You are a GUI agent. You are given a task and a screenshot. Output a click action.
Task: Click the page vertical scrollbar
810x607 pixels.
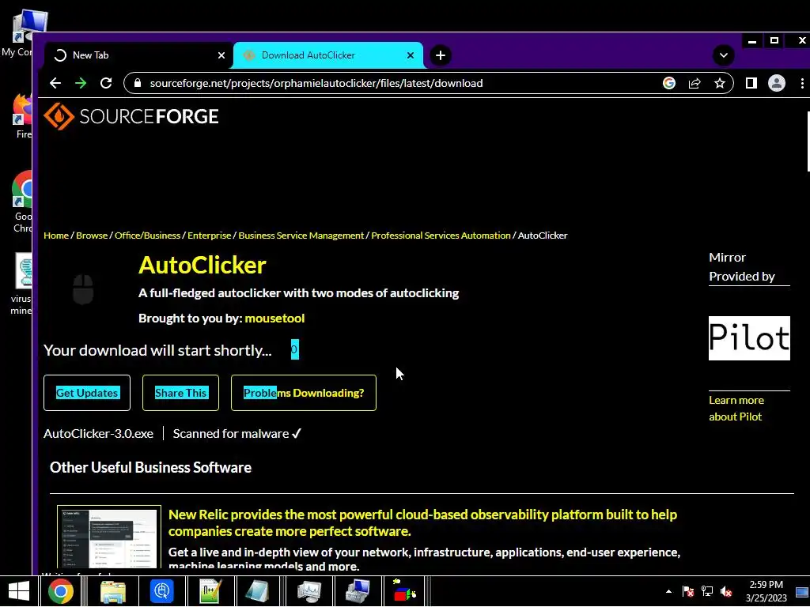(808, 141)
